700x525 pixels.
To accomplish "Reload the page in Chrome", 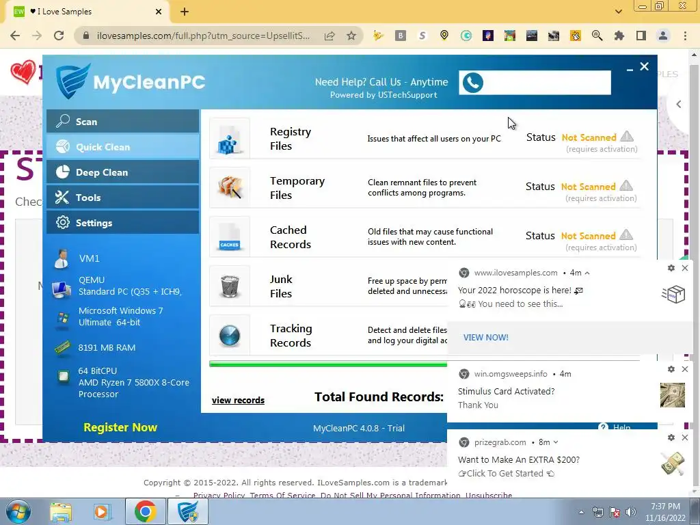I will pos(59,36).
